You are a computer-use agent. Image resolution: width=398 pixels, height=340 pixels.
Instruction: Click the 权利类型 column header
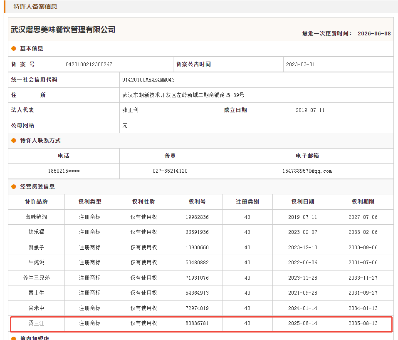(x=90, y=201)
